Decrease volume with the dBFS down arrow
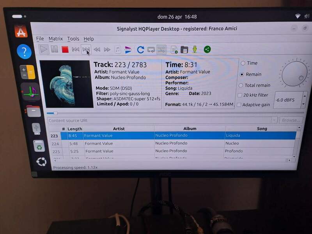This screenshot has height=234, width=312. tap(304, 104)
